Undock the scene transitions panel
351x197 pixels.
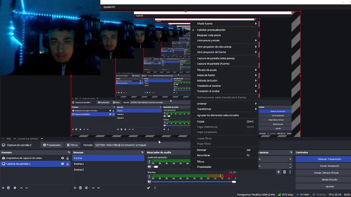[291, 152]
